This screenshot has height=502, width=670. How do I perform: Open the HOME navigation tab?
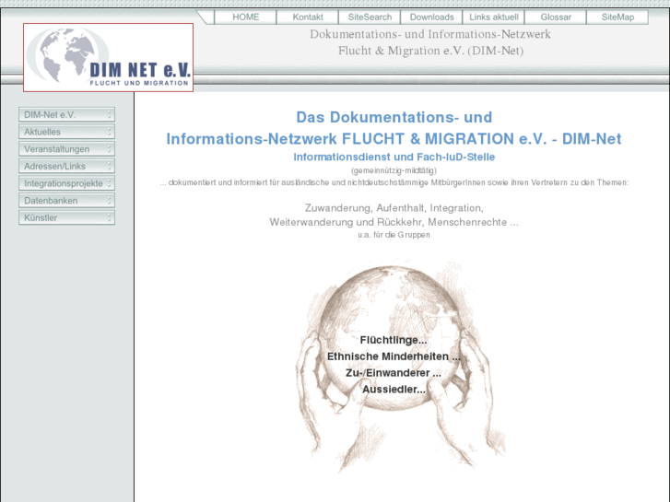click(245, 18)
